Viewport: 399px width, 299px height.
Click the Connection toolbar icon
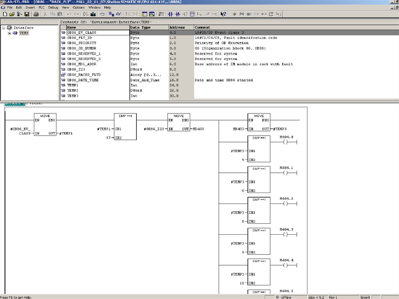pos(215,14)
